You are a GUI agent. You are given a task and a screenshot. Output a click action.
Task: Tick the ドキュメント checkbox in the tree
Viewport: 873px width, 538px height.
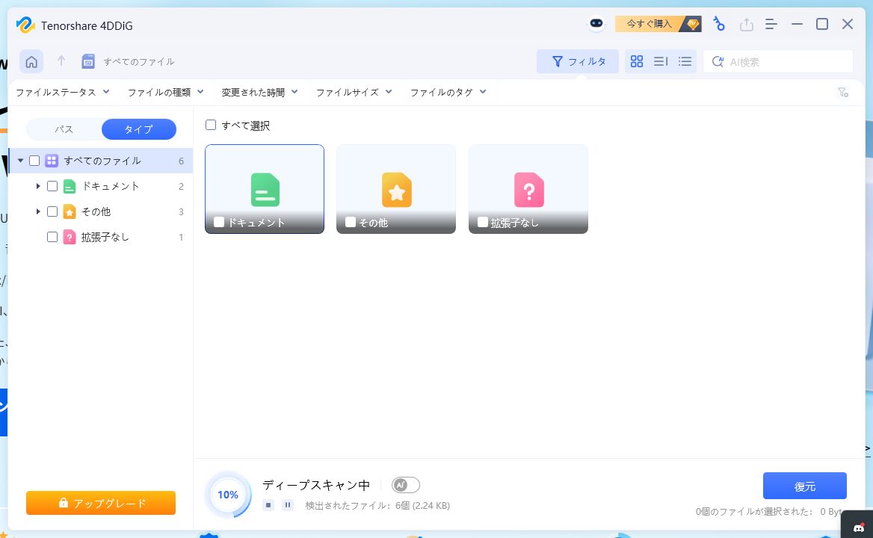[52, 186]
